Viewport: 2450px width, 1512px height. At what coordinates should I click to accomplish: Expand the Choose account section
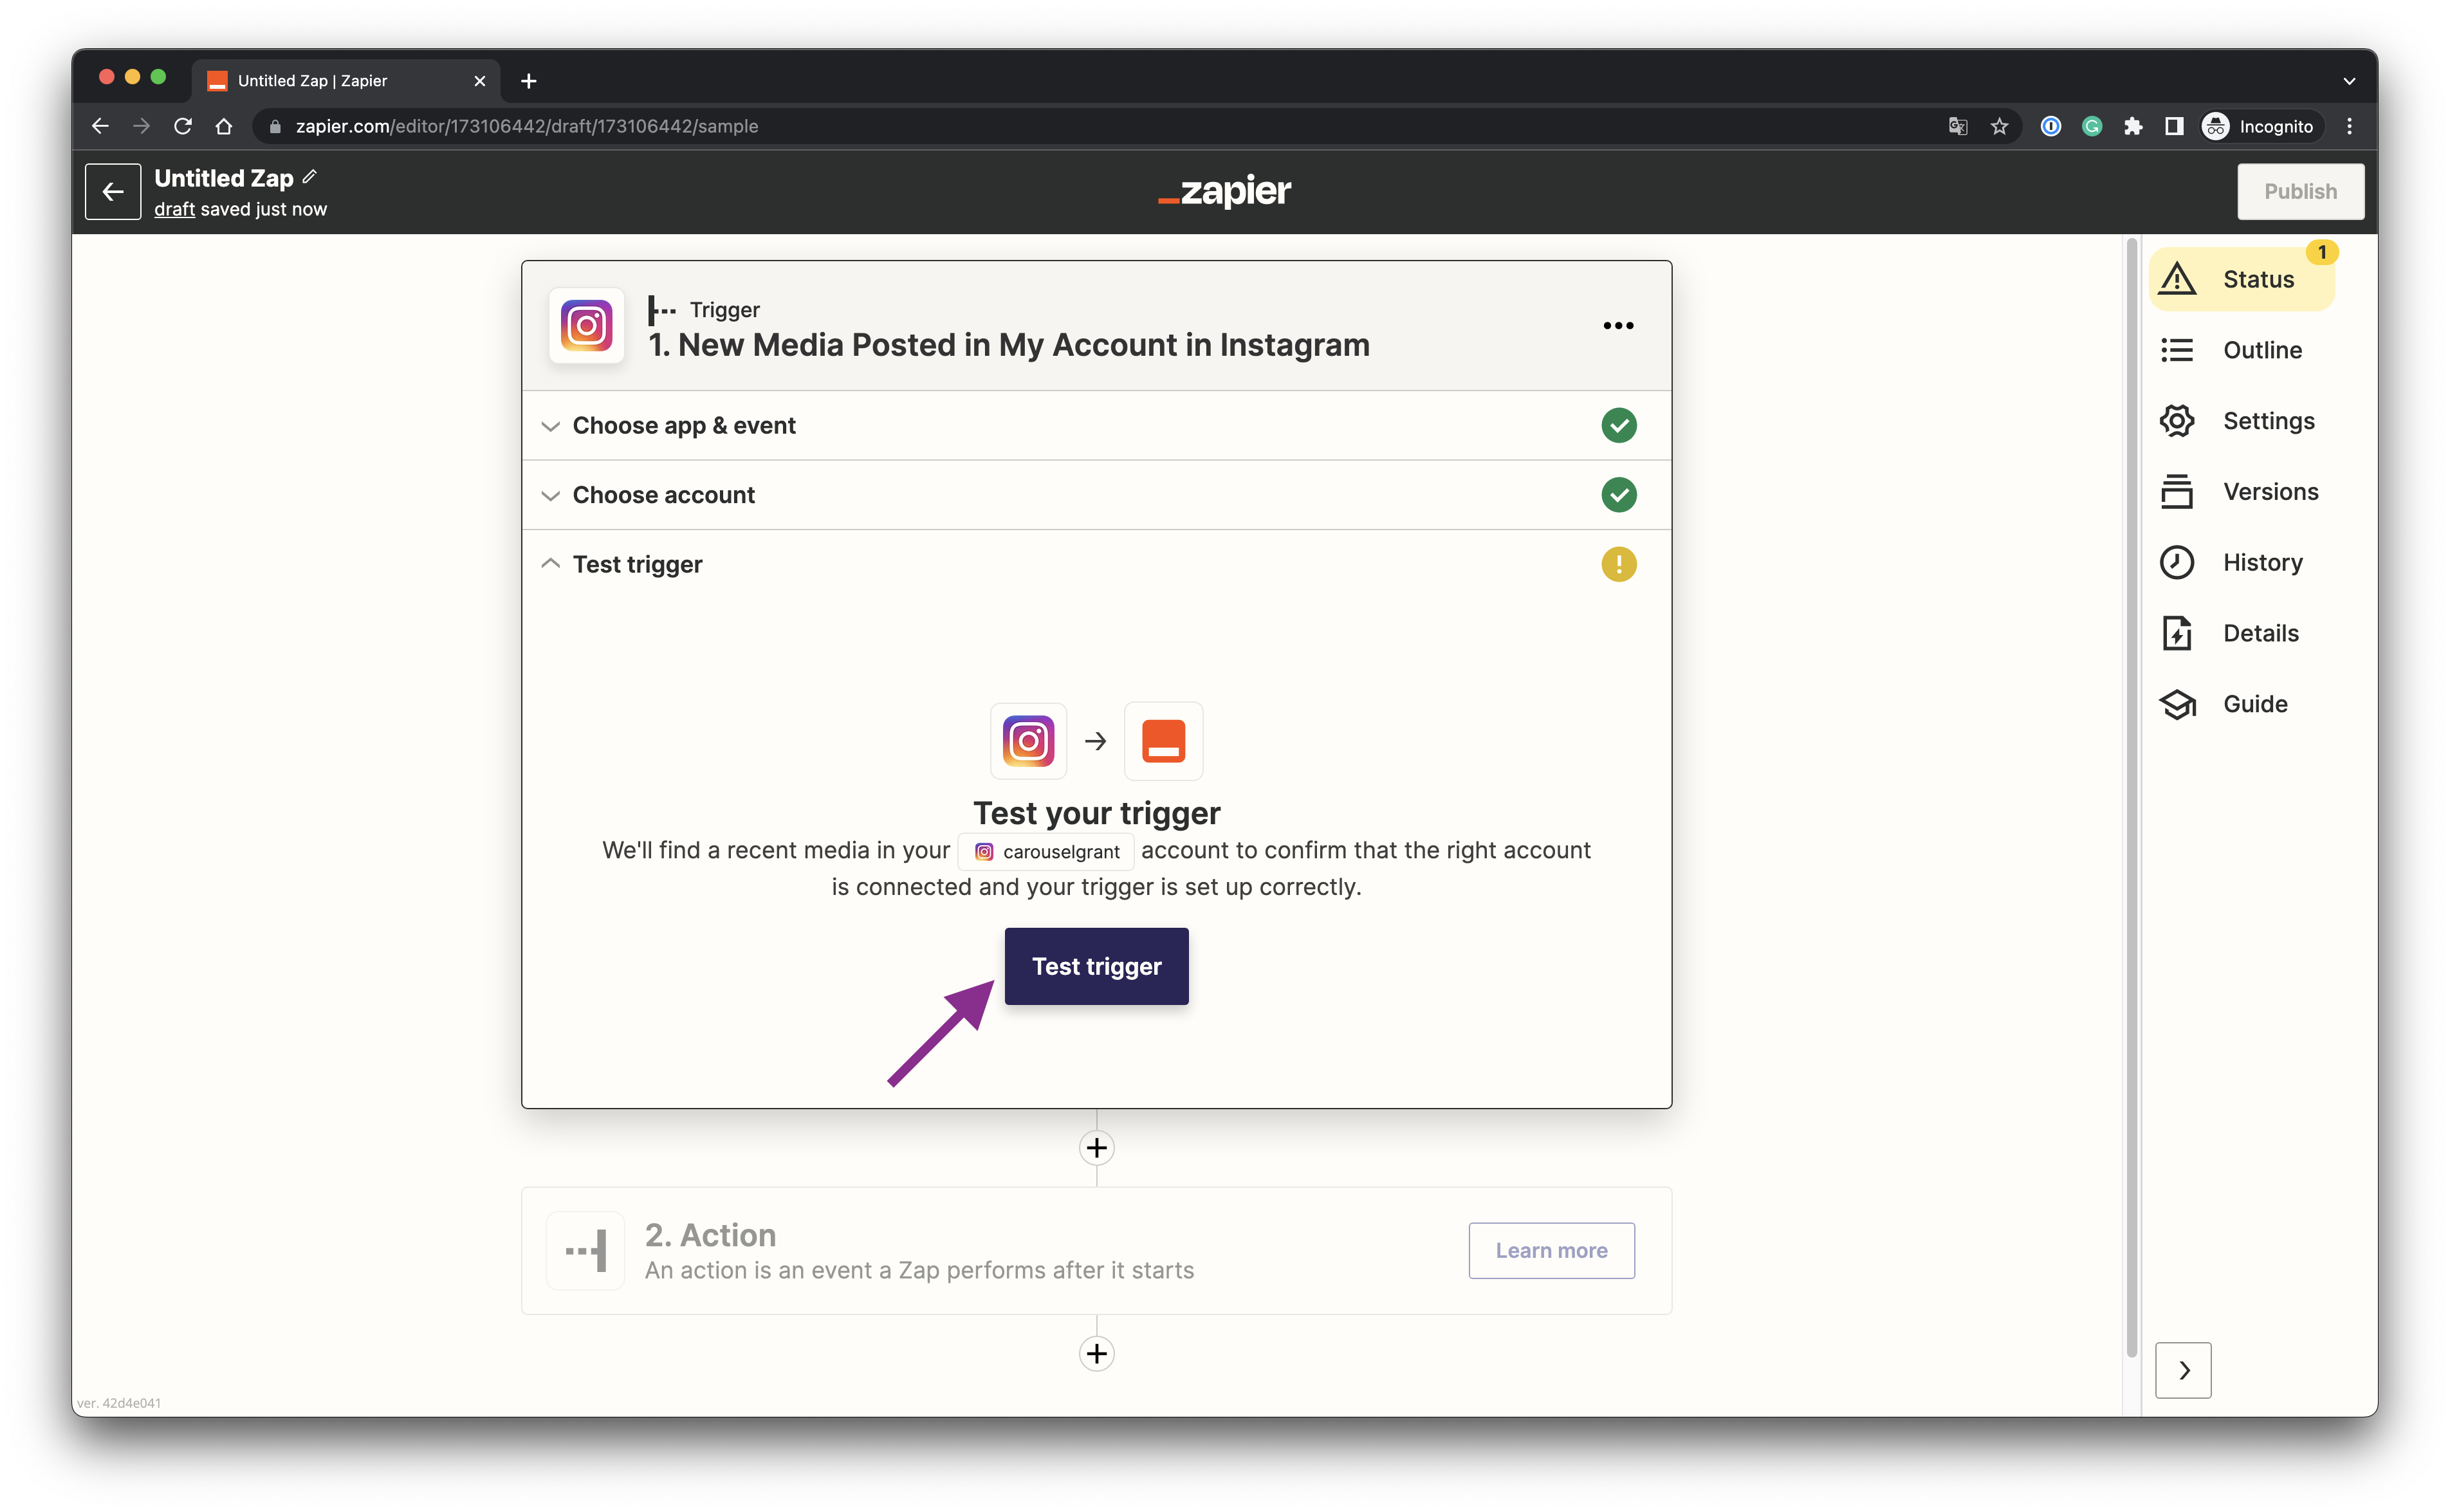(x=1096, y=495)
